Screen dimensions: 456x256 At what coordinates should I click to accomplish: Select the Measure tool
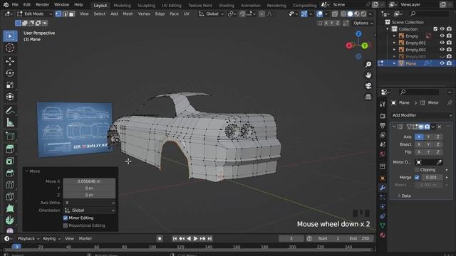click(x=10, y=122)
